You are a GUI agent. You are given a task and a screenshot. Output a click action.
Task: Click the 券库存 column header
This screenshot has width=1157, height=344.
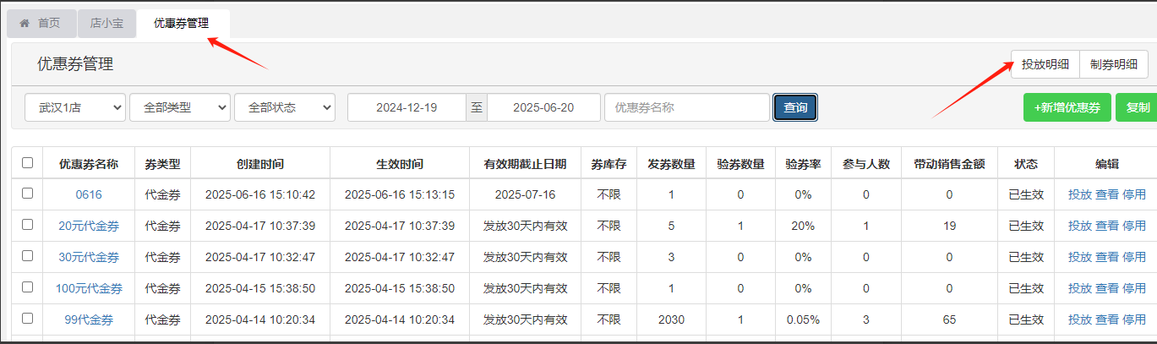pos(609,164)
